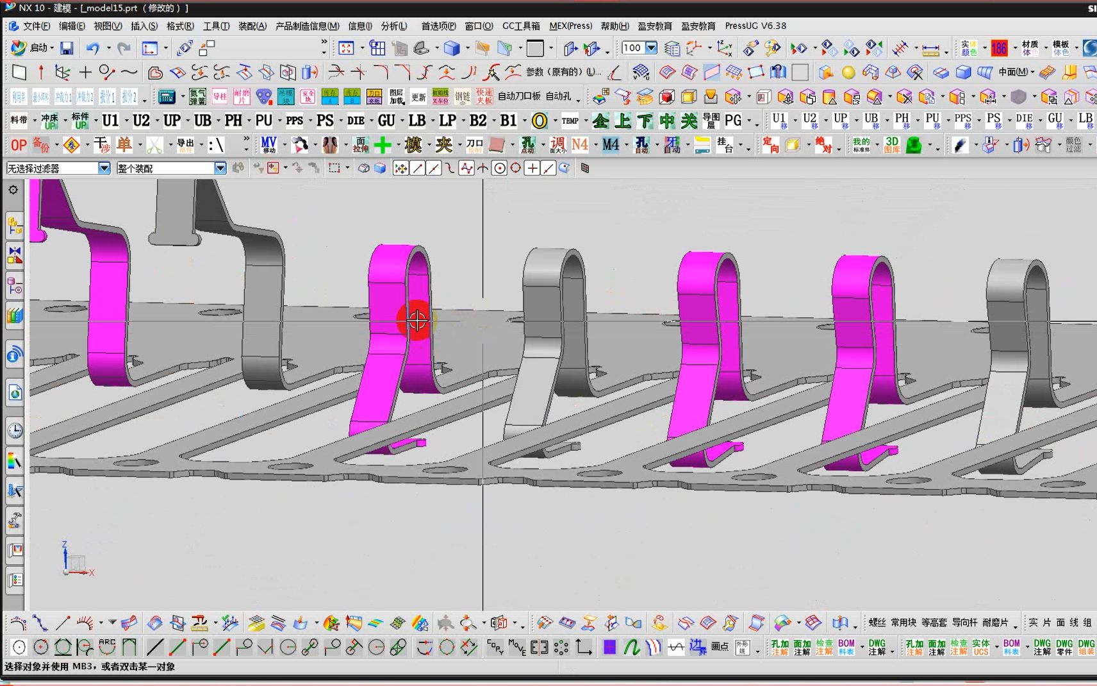The image size is (1097, 686).
Task: Click the 螺丝 screws button
Action: 877,623
